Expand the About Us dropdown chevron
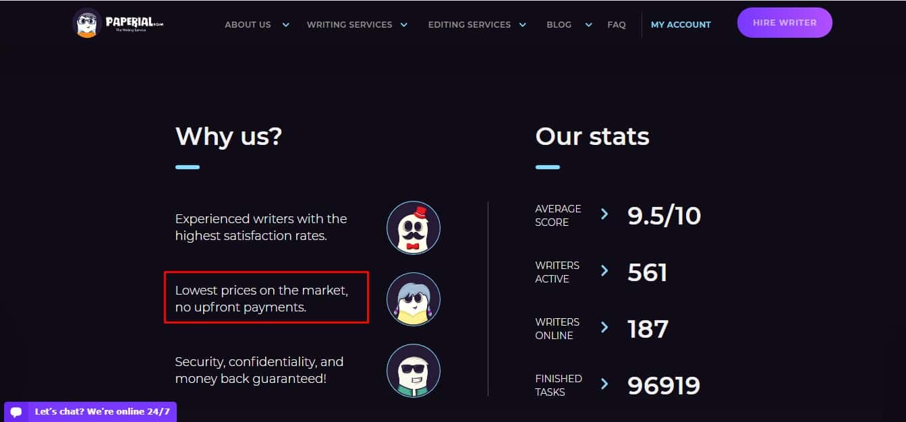Screen dimensions: 906x422 (285, 25)
